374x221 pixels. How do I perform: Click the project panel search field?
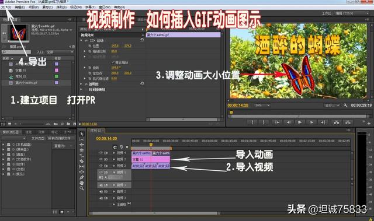16,52
